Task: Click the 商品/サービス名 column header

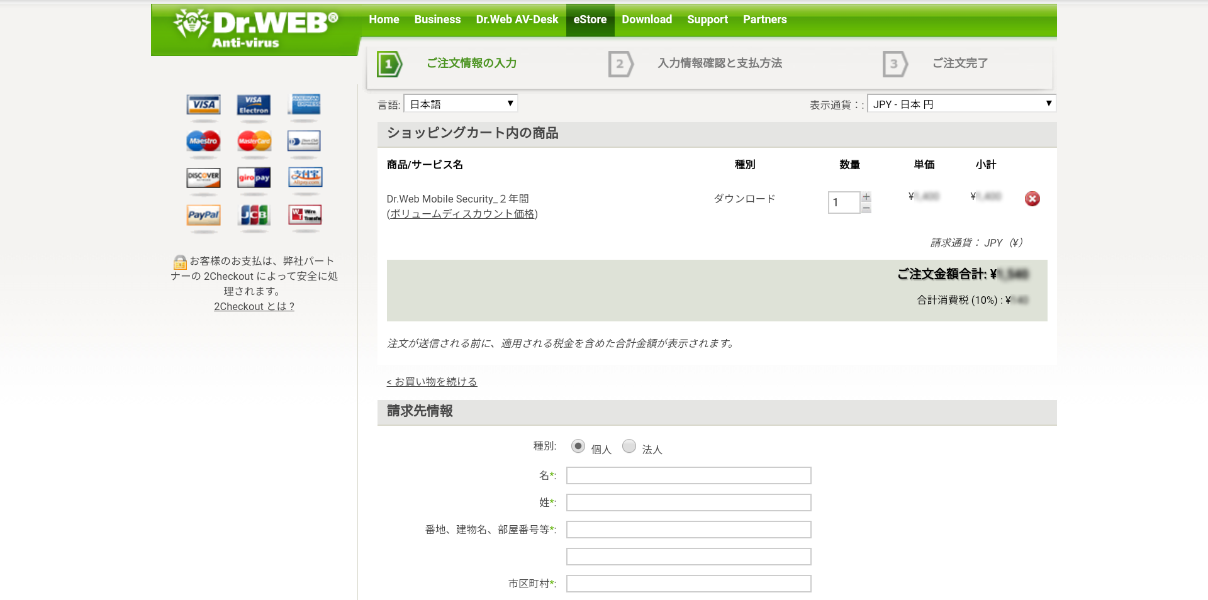Action: point(425,165)
